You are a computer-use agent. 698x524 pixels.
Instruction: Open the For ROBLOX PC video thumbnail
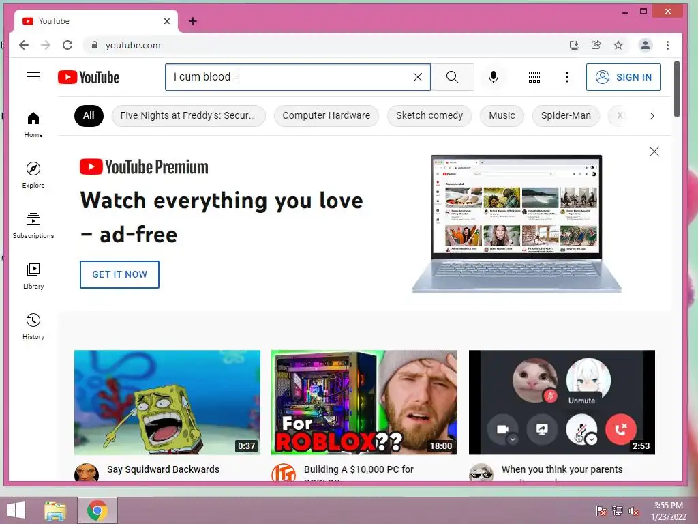pos(364,403)
